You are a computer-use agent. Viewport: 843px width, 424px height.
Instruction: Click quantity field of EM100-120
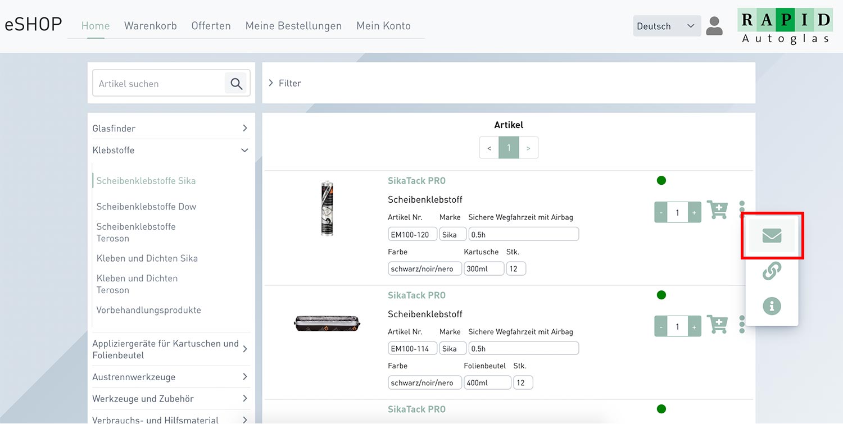678,212
